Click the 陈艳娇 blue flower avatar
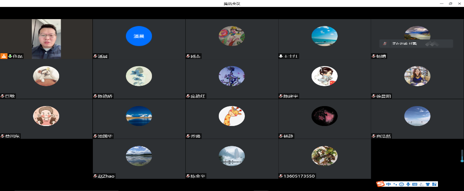This screenshot has width=464, height=191. click(139, 76)
